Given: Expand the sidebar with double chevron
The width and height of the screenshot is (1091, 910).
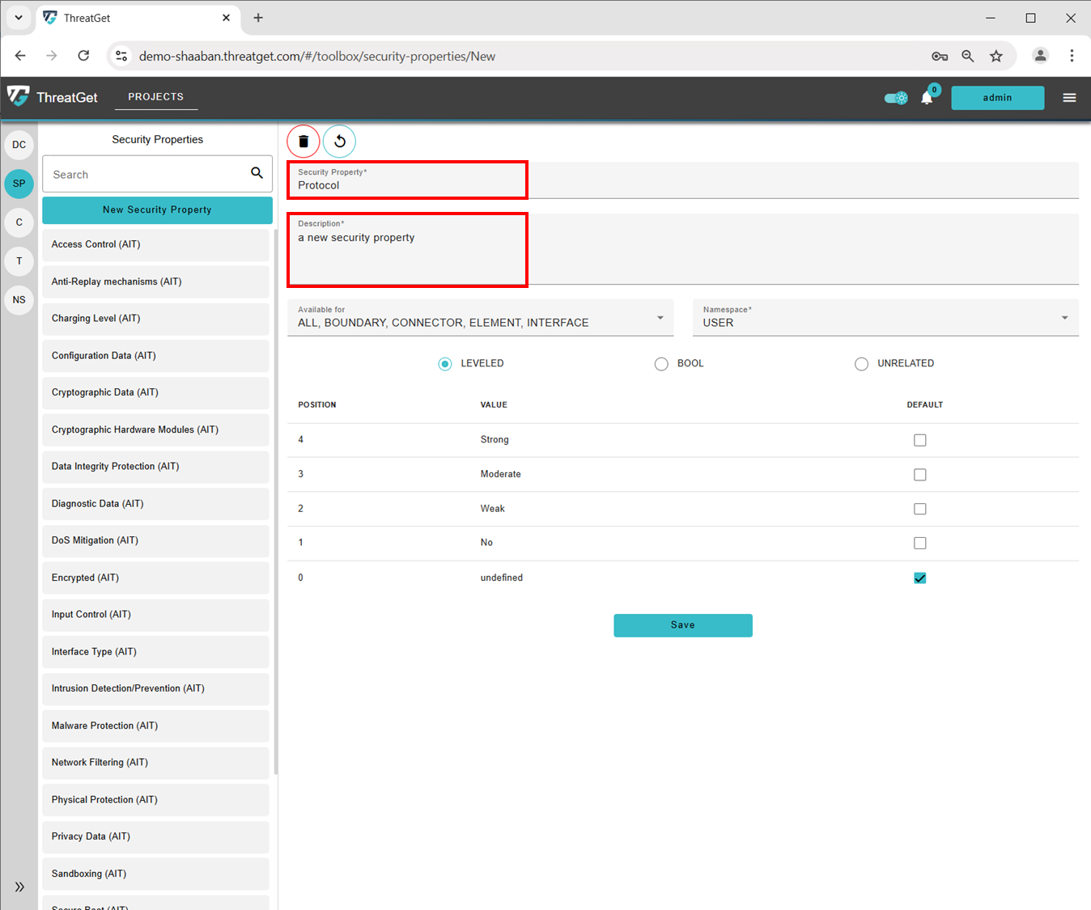Looking at the screenshot, I should (19, 887).
